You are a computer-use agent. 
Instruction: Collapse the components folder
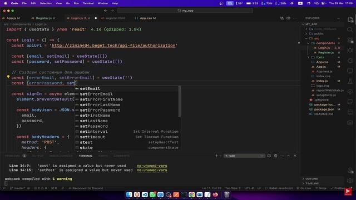pos(308,43)
